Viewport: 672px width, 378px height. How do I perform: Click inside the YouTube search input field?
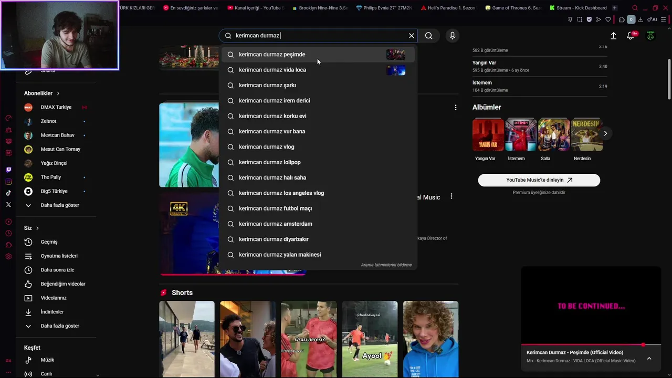[318, 36]
